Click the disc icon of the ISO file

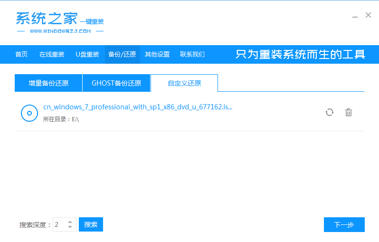coord(29,113)
